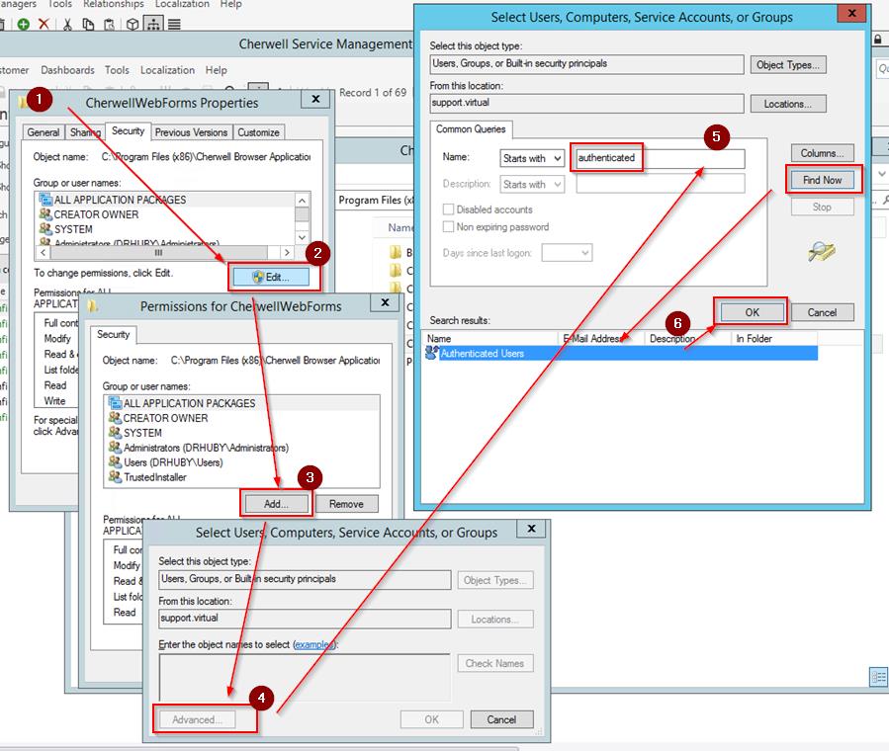Viewport: 889px width, 751px height.
Task: Expand the Days since last logon dropdown
Action: pos(567,253)
